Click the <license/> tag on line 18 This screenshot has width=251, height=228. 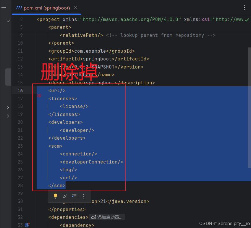tap(74, 107)
